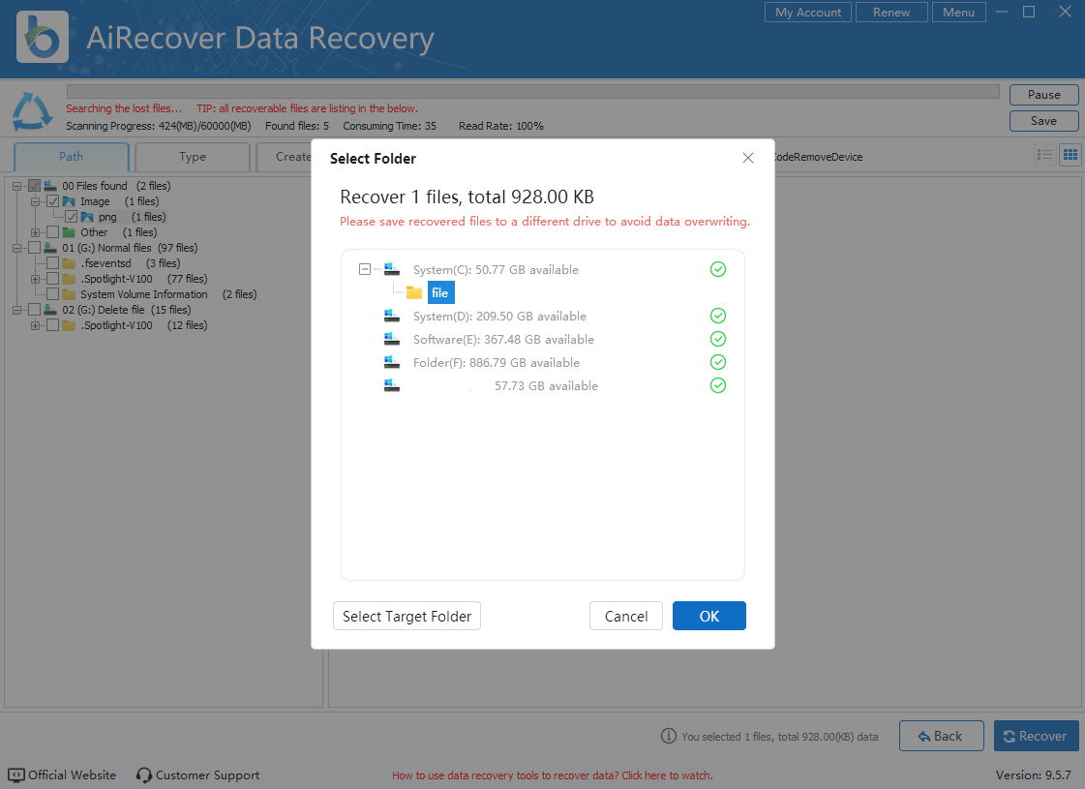Click the Official Website monitor icon

[16, 775]
